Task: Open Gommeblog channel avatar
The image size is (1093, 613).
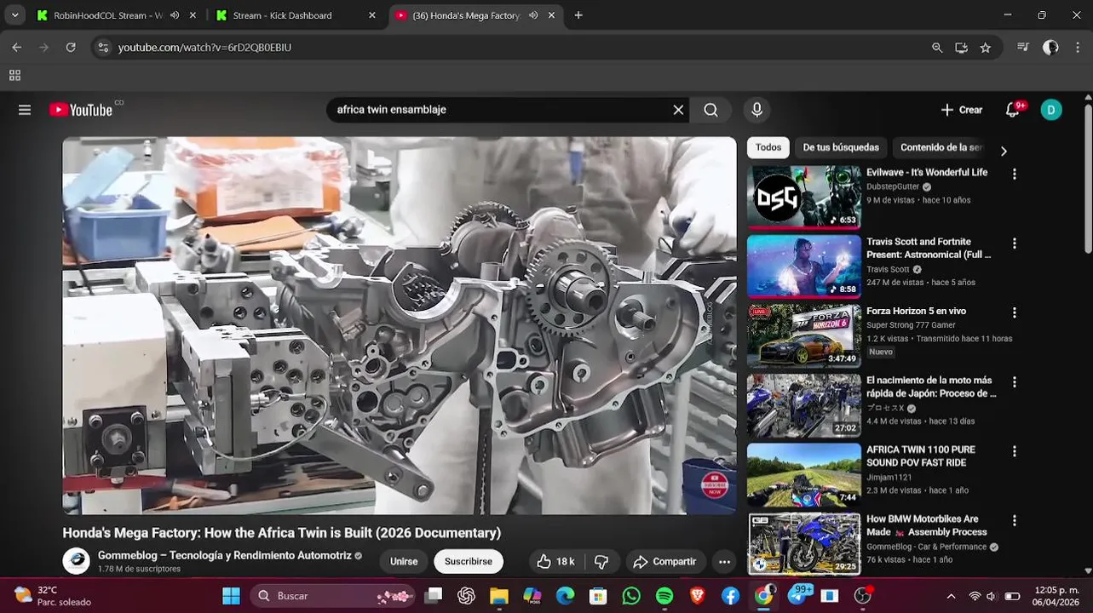Action: (x=76, y=561)
